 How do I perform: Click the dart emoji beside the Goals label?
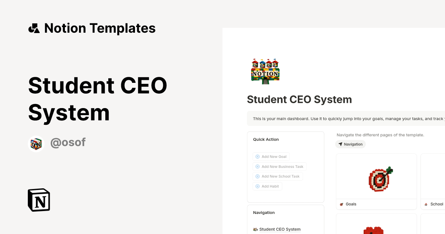click(341, 204)
